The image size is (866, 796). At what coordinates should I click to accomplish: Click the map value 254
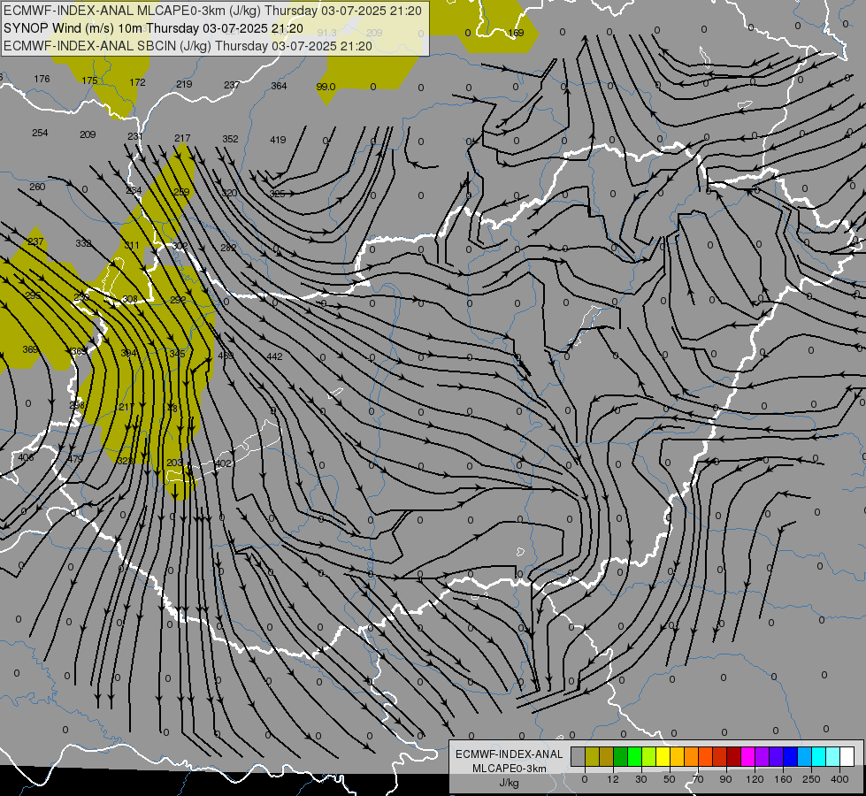pyautogui.click(x=40, y=133)
